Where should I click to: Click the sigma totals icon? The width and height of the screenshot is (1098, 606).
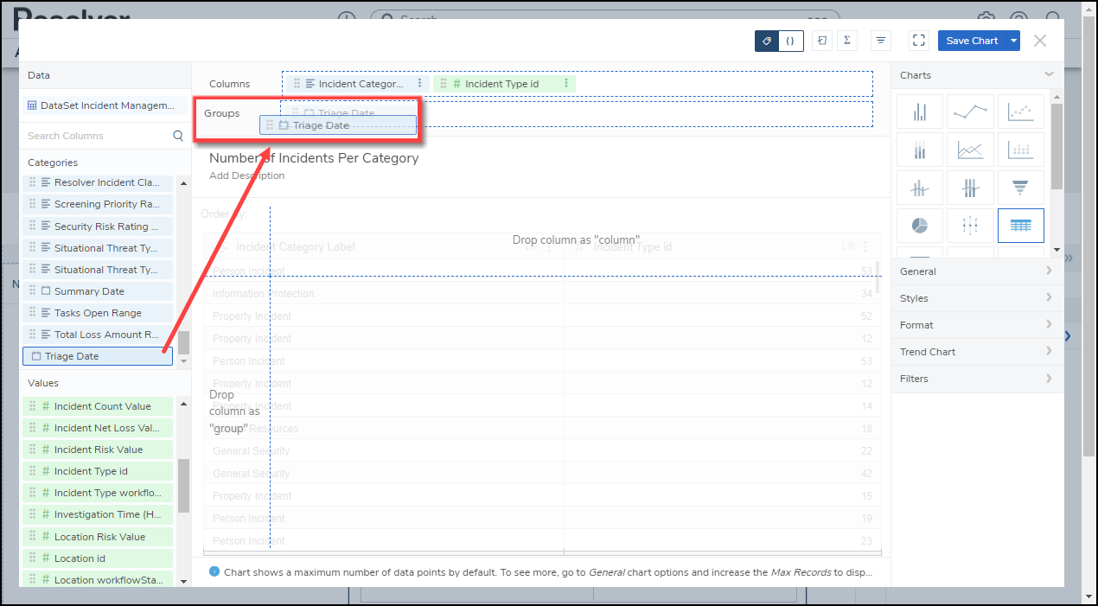pos(846,41)
